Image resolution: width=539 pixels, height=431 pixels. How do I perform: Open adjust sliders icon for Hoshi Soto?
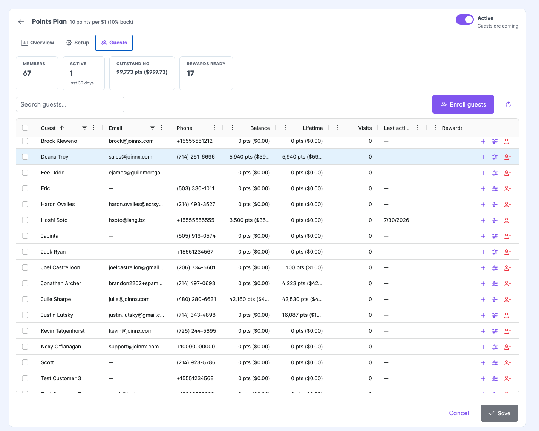[495, 220]
